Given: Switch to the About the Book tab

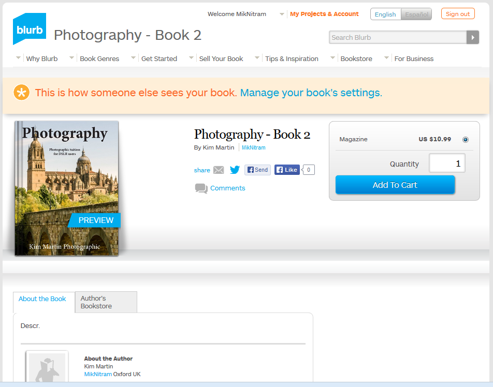Looking at the screenshot, I should [44, 302].
